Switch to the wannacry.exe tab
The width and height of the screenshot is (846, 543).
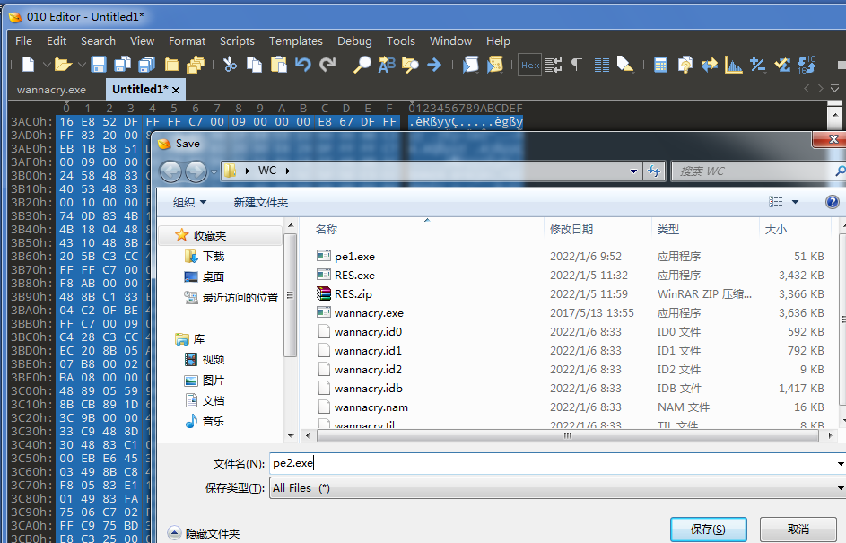click(51, 90)
